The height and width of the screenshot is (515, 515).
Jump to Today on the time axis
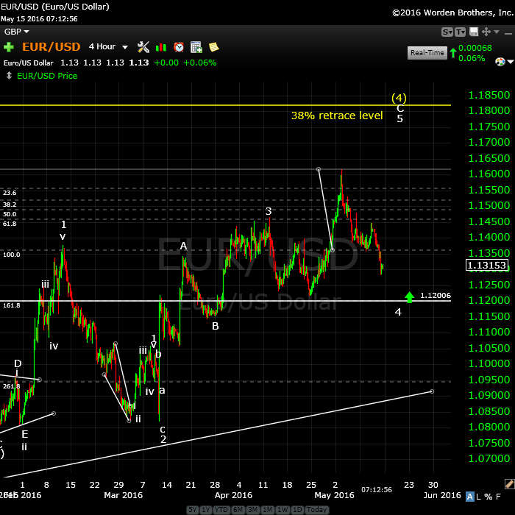316,509
